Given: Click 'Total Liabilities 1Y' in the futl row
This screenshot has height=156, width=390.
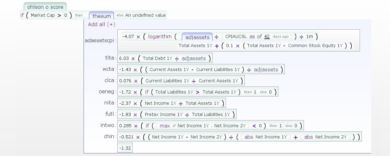Looking at the screenshot, I should [211, 114].
